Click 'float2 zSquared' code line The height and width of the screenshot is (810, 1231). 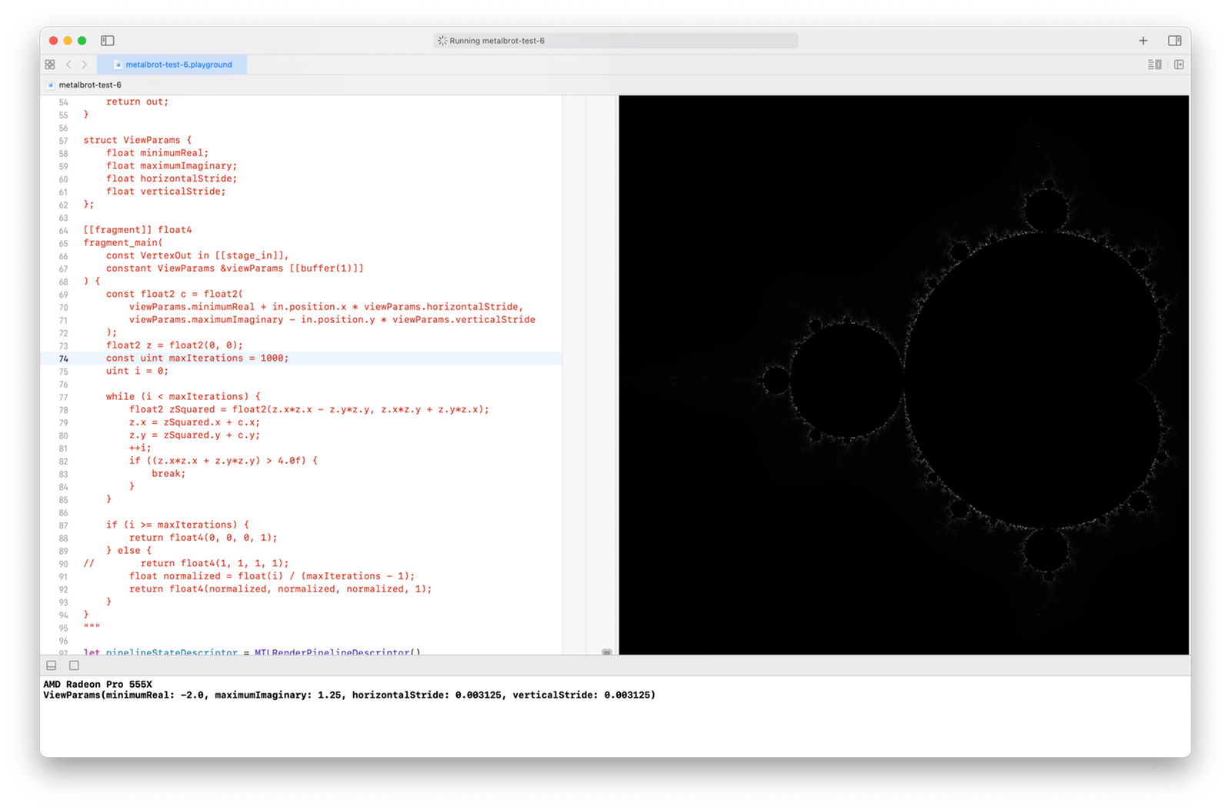pos(309,409)
